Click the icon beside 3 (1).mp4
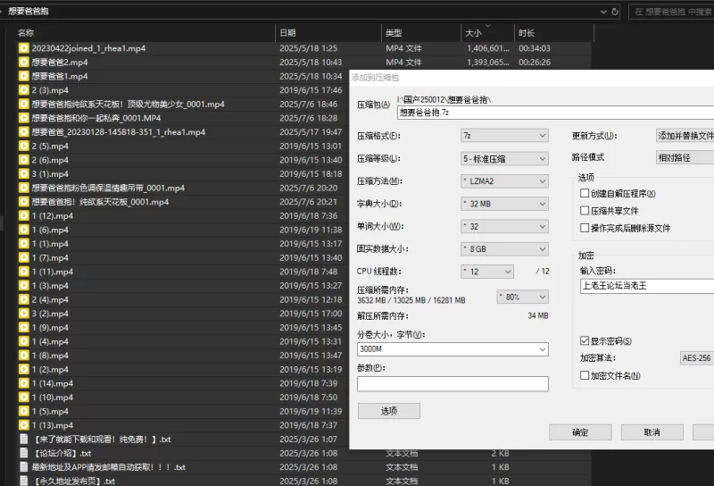The image size is (714, 486). click(24, 173)
